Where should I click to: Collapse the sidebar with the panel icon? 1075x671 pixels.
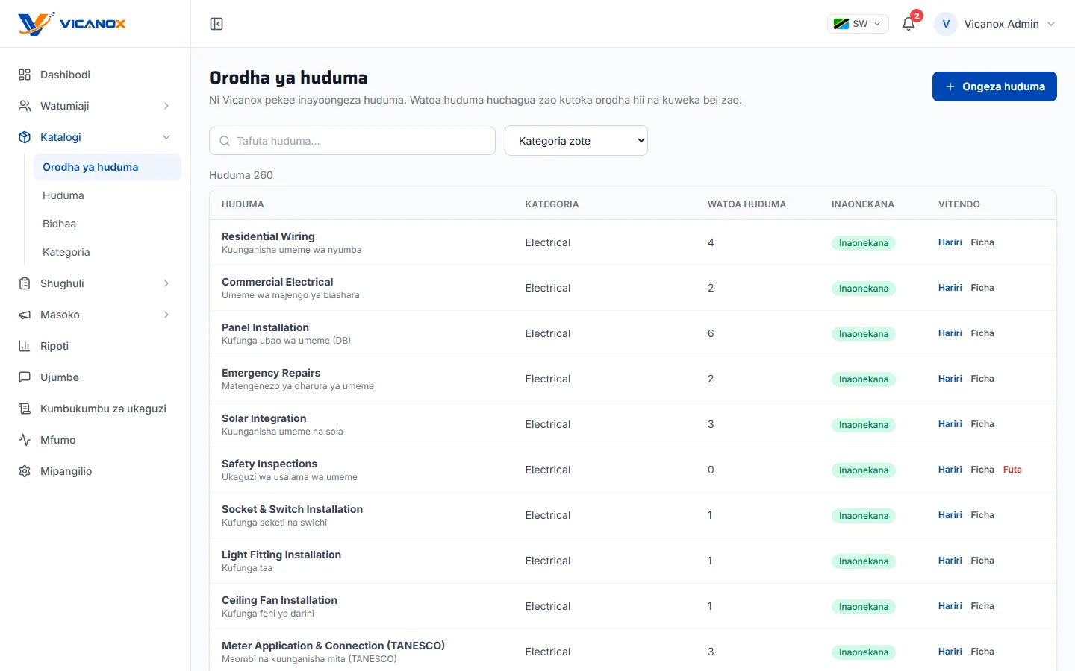(216, 24)
